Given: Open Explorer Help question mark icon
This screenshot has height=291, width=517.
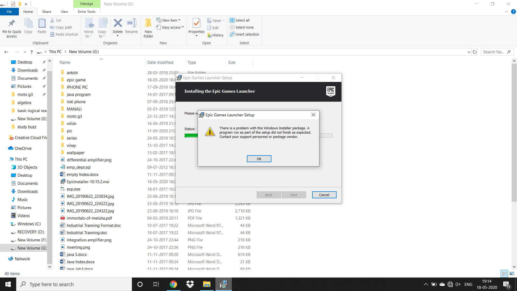Looking at the screenshot, I should click(x=513, y=12).
